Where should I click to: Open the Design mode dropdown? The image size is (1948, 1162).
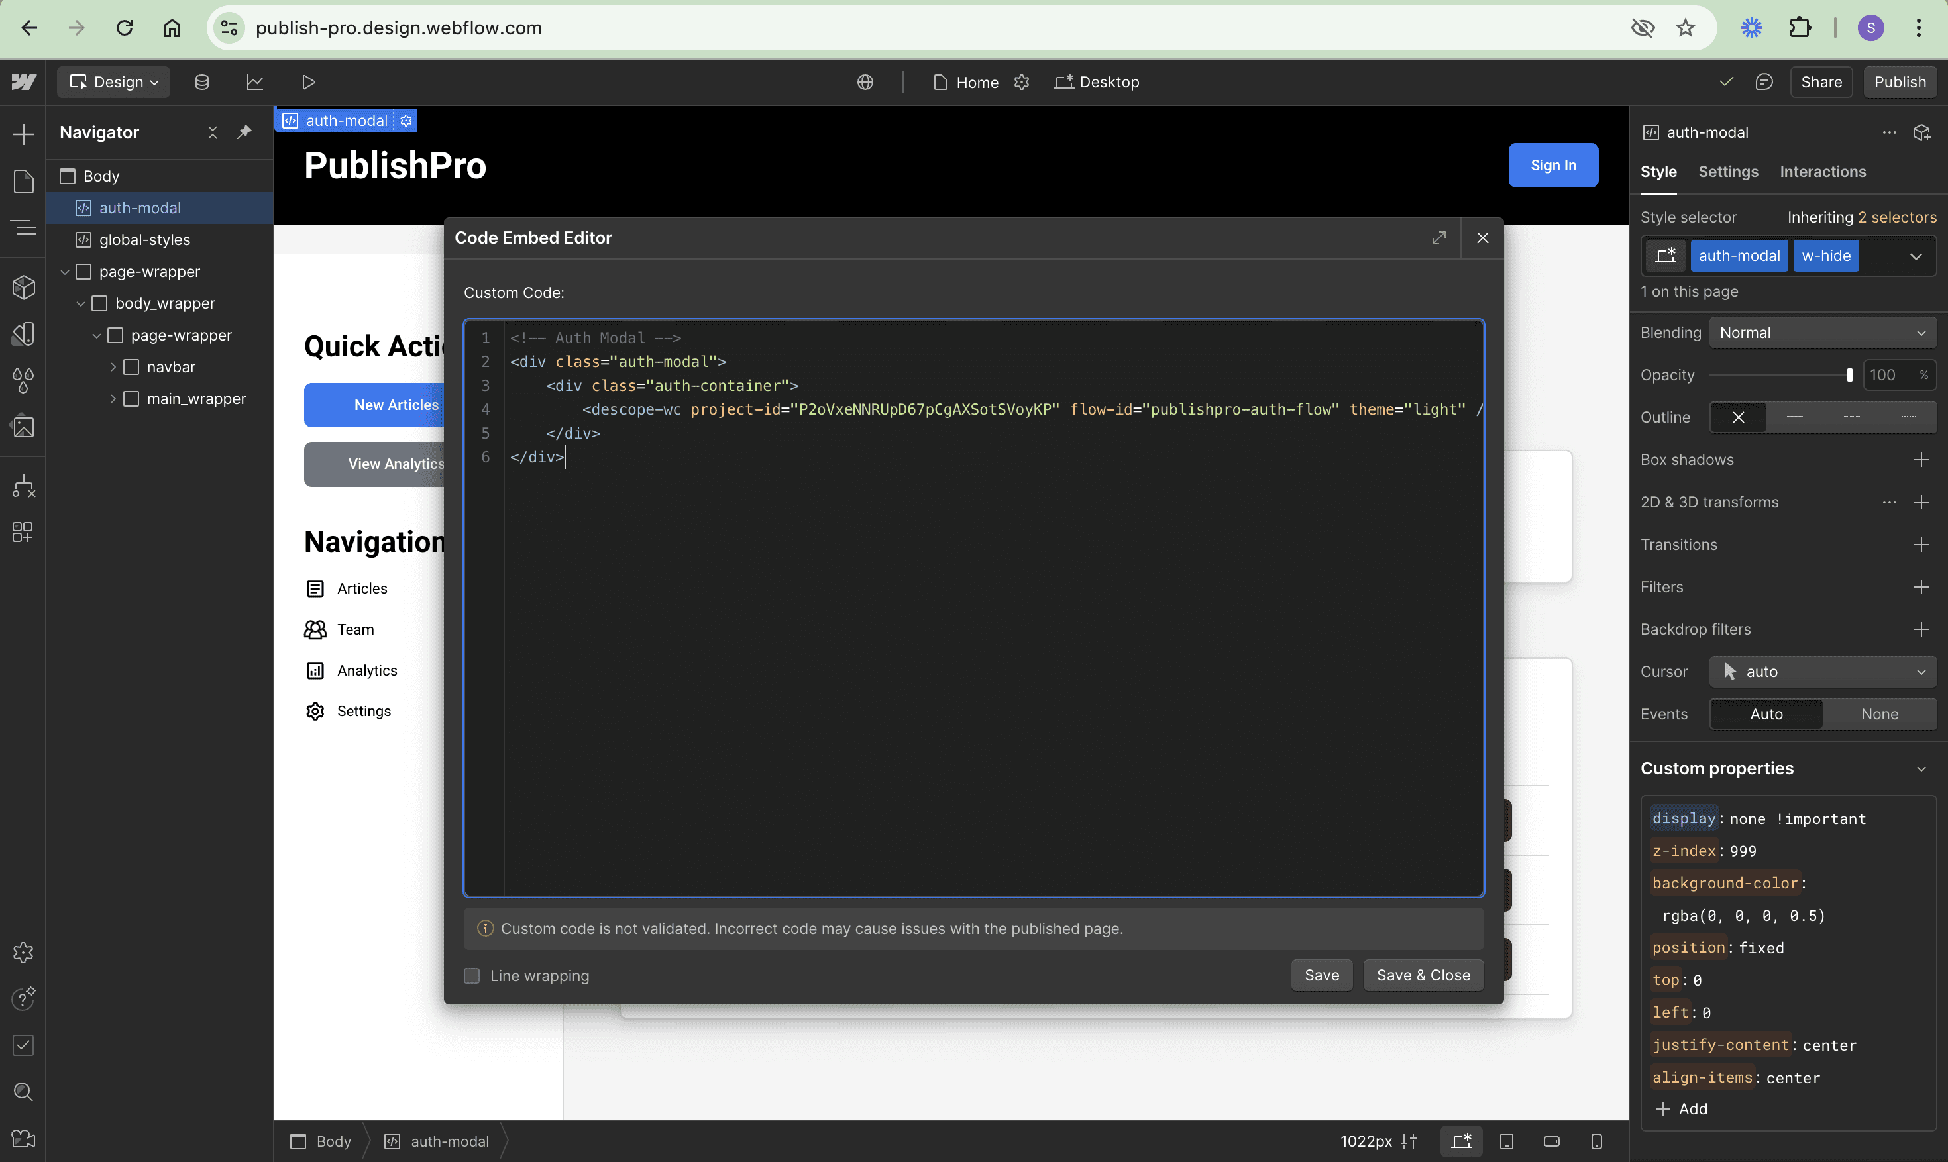click(x=115, y=82)
